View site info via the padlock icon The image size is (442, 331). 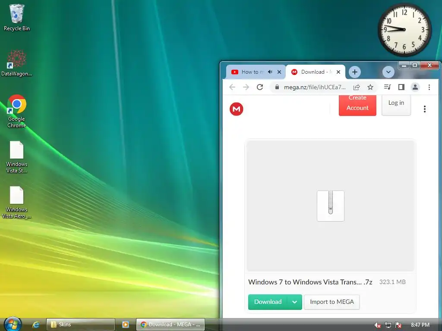click(x=277, y=87)
